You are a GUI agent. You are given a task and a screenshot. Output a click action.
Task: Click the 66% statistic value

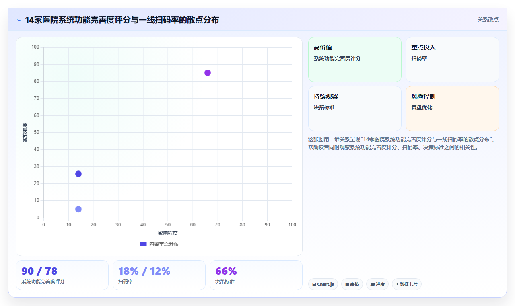226,271
